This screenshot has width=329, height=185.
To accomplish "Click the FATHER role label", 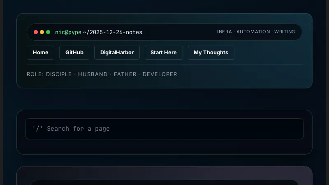I will tap(125, 74).
